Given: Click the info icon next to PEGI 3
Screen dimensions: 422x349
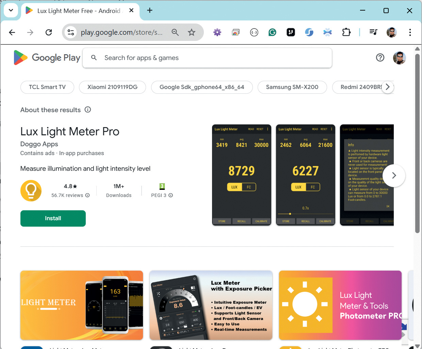Looking at the screenshot, I should [x=171, y=195].
